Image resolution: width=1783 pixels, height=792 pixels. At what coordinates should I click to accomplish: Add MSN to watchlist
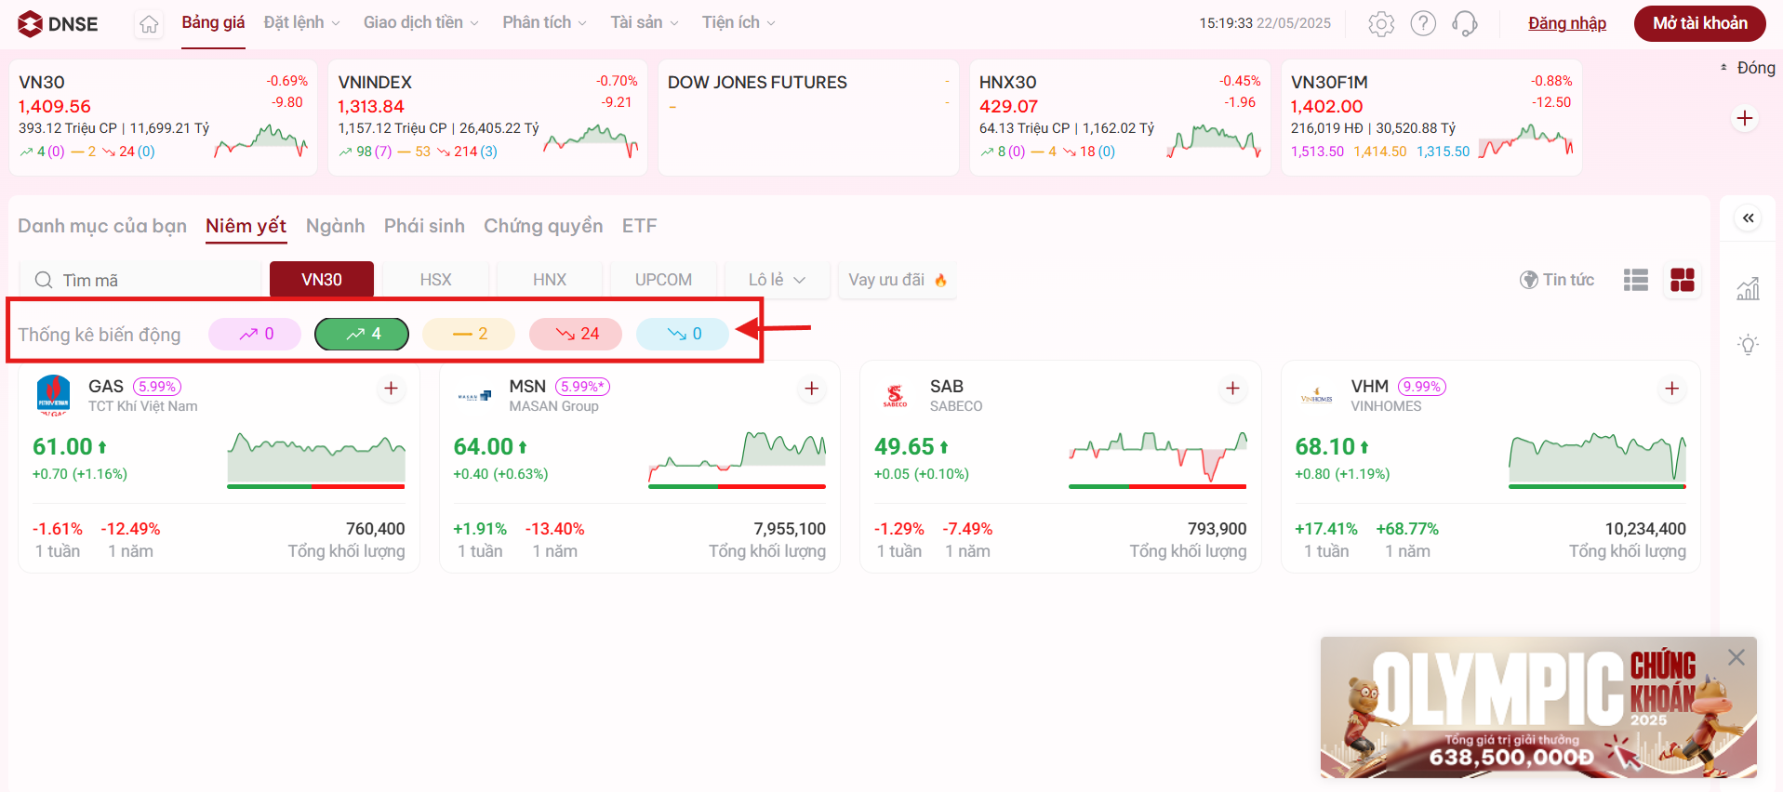(812, 389)
